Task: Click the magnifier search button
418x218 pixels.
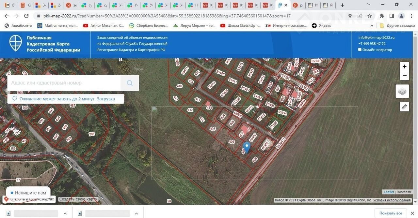Action: [x=130, y=83]
